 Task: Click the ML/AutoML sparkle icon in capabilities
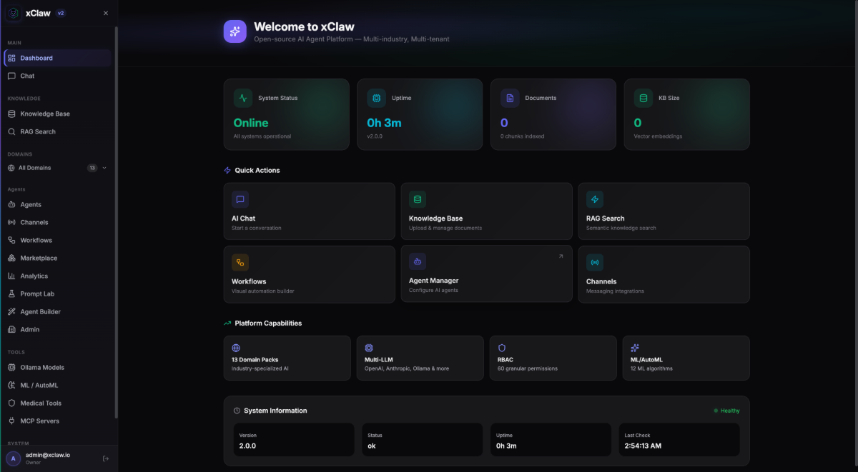635,348
